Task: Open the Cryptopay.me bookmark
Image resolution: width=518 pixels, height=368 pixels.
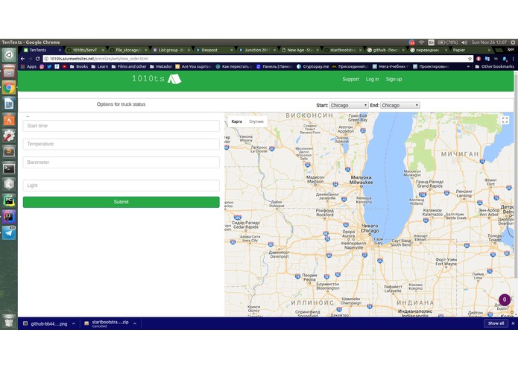Action: point(312,66)
